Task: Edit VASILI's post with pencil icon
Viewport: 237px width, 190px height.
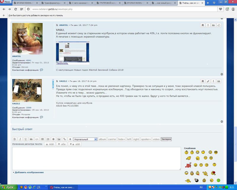Action: click(x=208, y=81)
